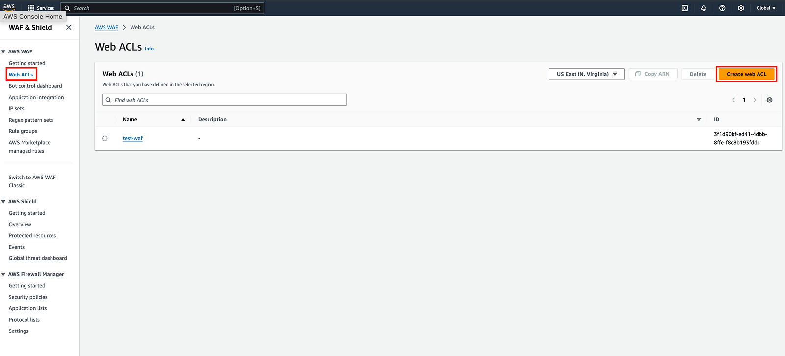The image size is (785, 356).
Task: Open the Shield Events page
Action: [17, 247]
